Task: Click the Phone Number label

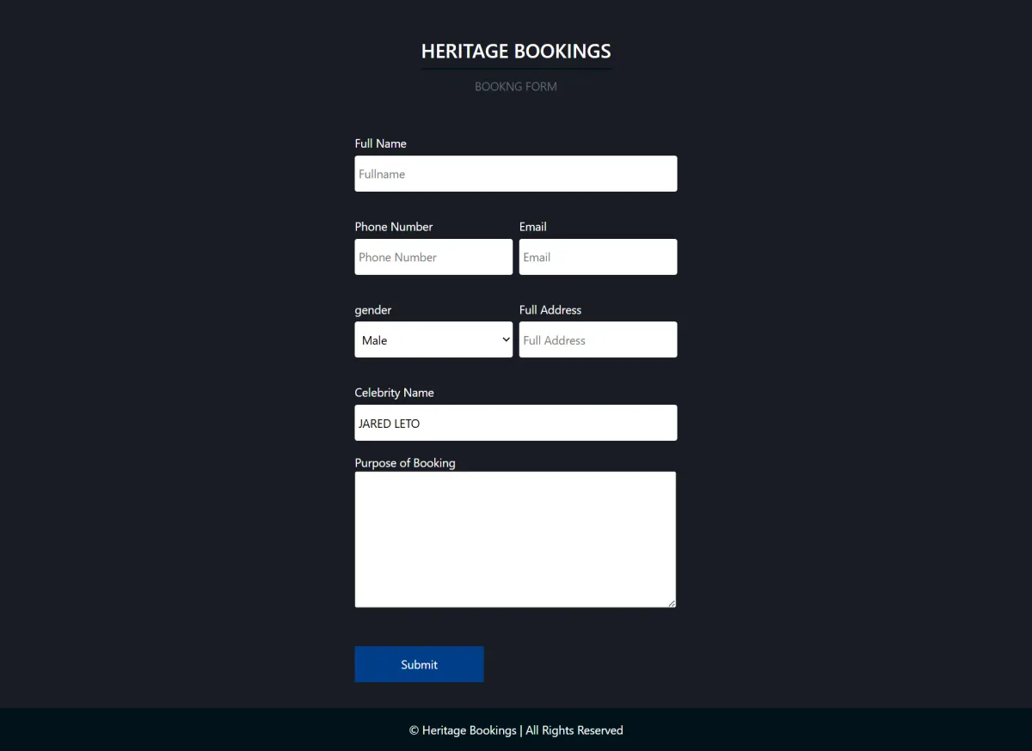Action: coord(393,226)
